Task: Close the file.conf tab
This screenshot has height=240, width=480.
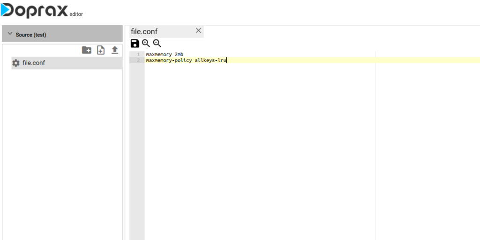Action: click(x=198, y=30)
